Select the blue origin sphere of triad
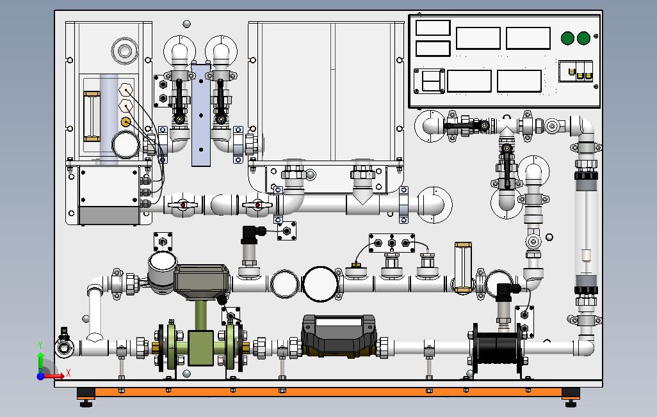This screenshot has width=657, height=417. tap(40, 376)
